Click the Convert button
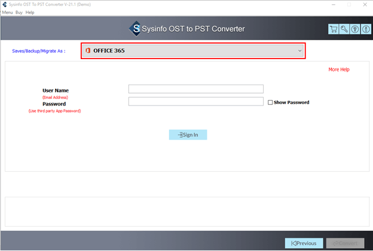This screenshot has height=251, width=373. [x=345, y=243]
